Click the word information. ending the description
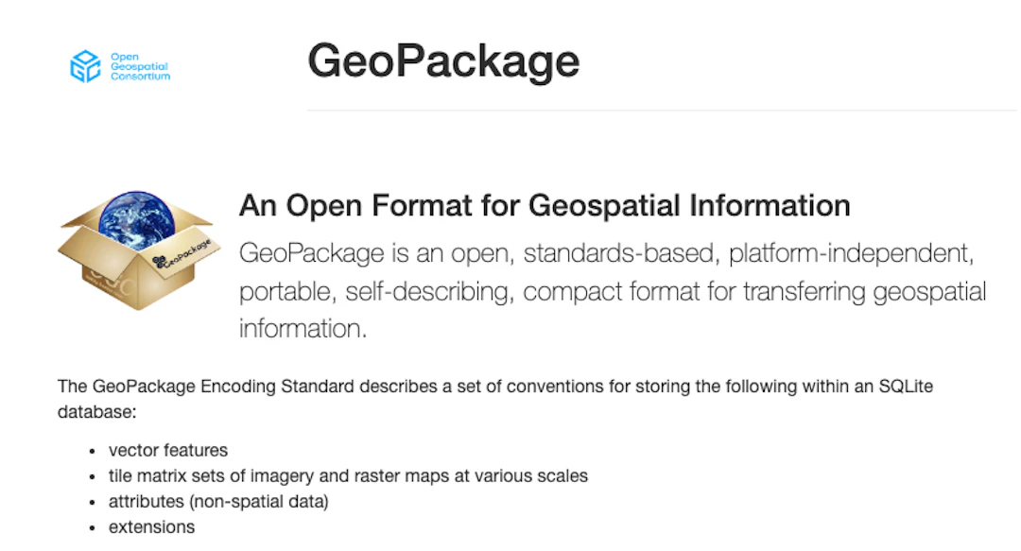Image resolution: width=1021 pixels, height=551 pixels. 303,328
